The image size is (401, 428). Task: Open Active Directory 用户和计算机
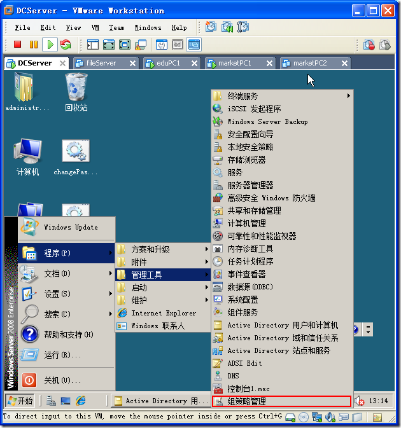pos(282,325)
